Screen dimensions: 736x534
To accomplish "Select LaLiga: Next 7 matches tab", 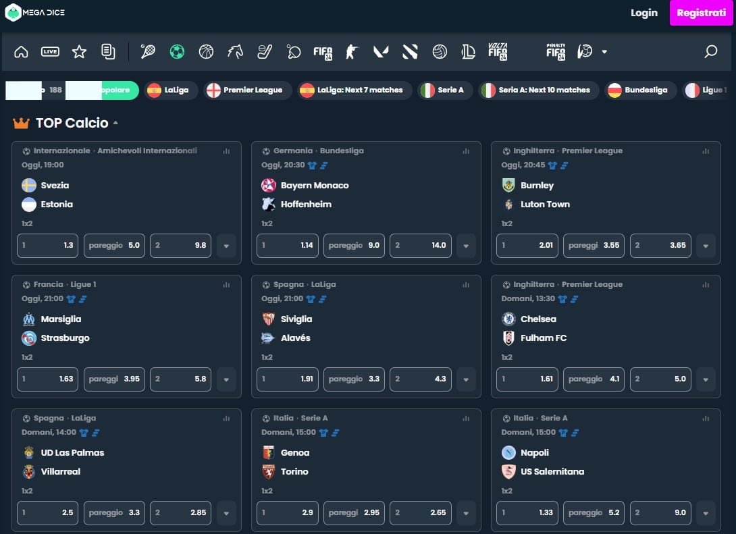I will (x=355, y=90).
